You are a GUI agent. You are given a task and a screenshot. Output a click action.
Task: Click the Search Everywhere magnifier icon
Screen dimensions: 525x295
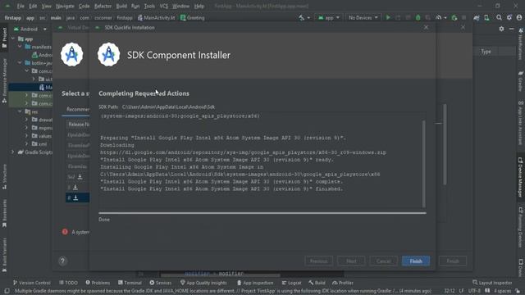[x=499, y=17]
